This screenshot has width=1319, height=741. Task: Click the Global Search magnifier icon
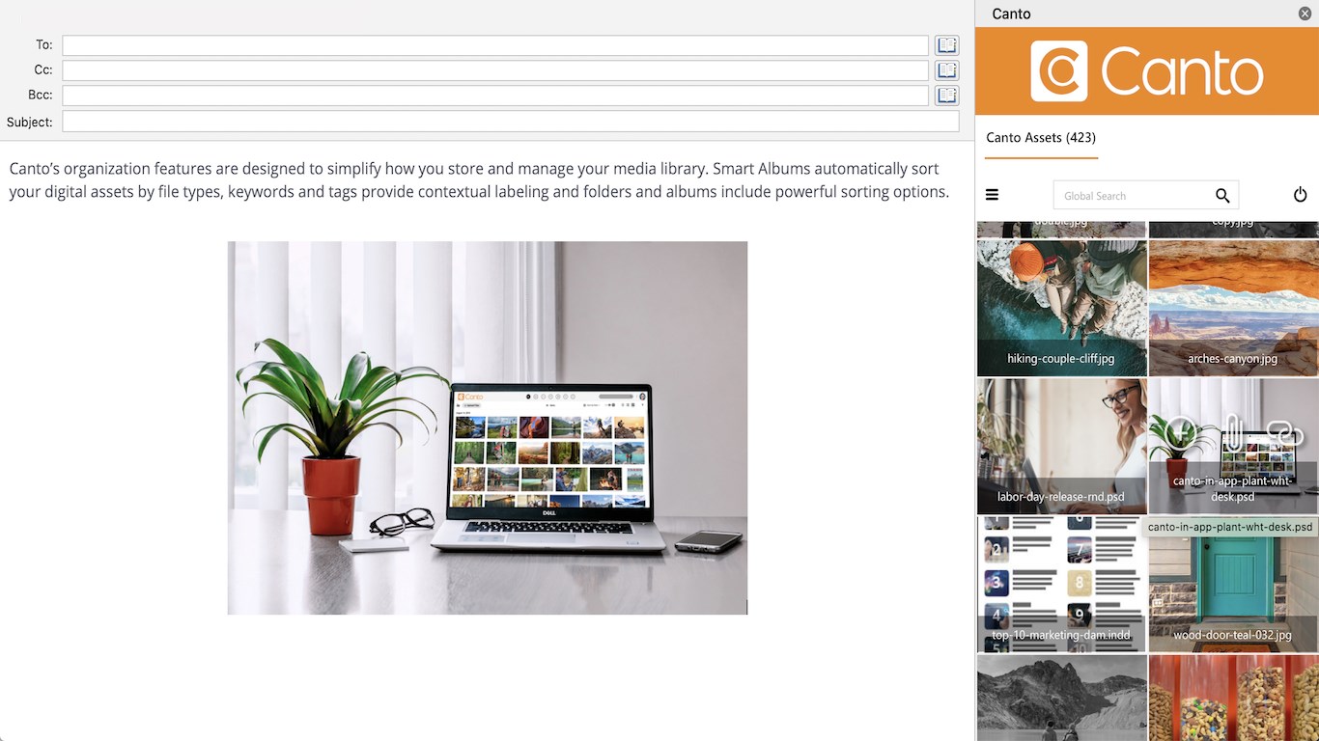pos(1222,196)
